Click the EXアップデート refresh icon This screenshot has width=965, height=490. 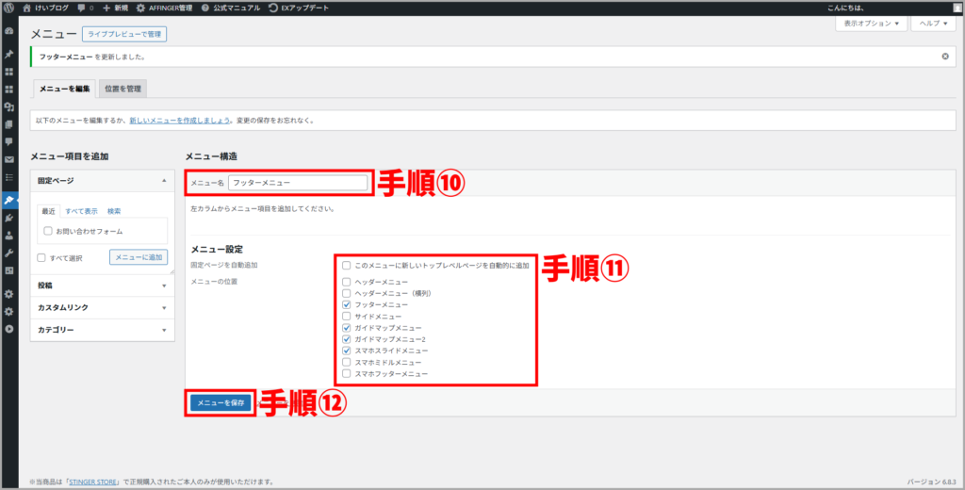pyautogui.click(x=272, y=8)
